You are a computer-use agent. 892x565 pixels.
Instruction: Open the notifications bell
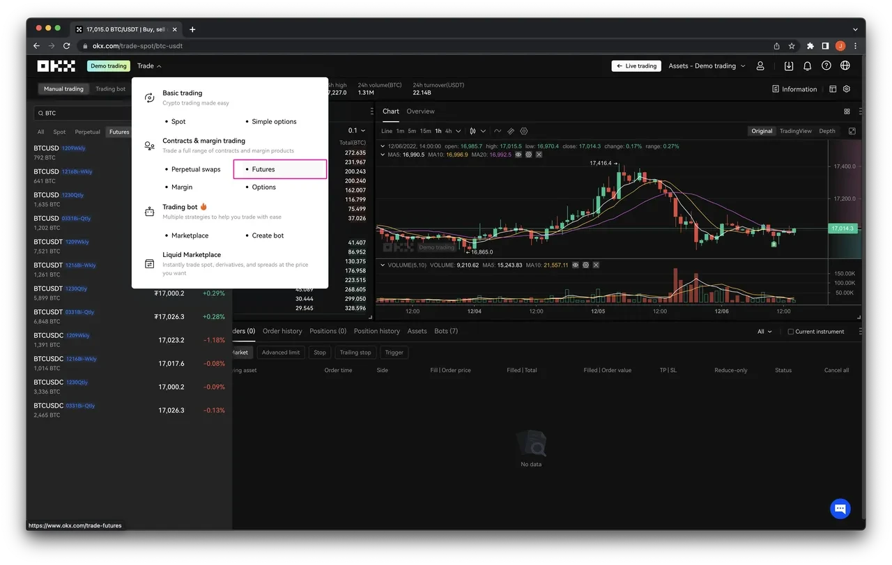pos(808,66)
